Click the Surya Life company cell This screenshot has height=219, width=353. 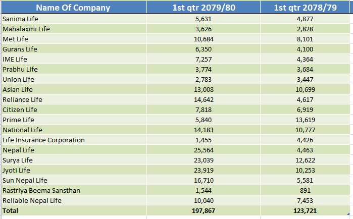click(x=74, y=160)
